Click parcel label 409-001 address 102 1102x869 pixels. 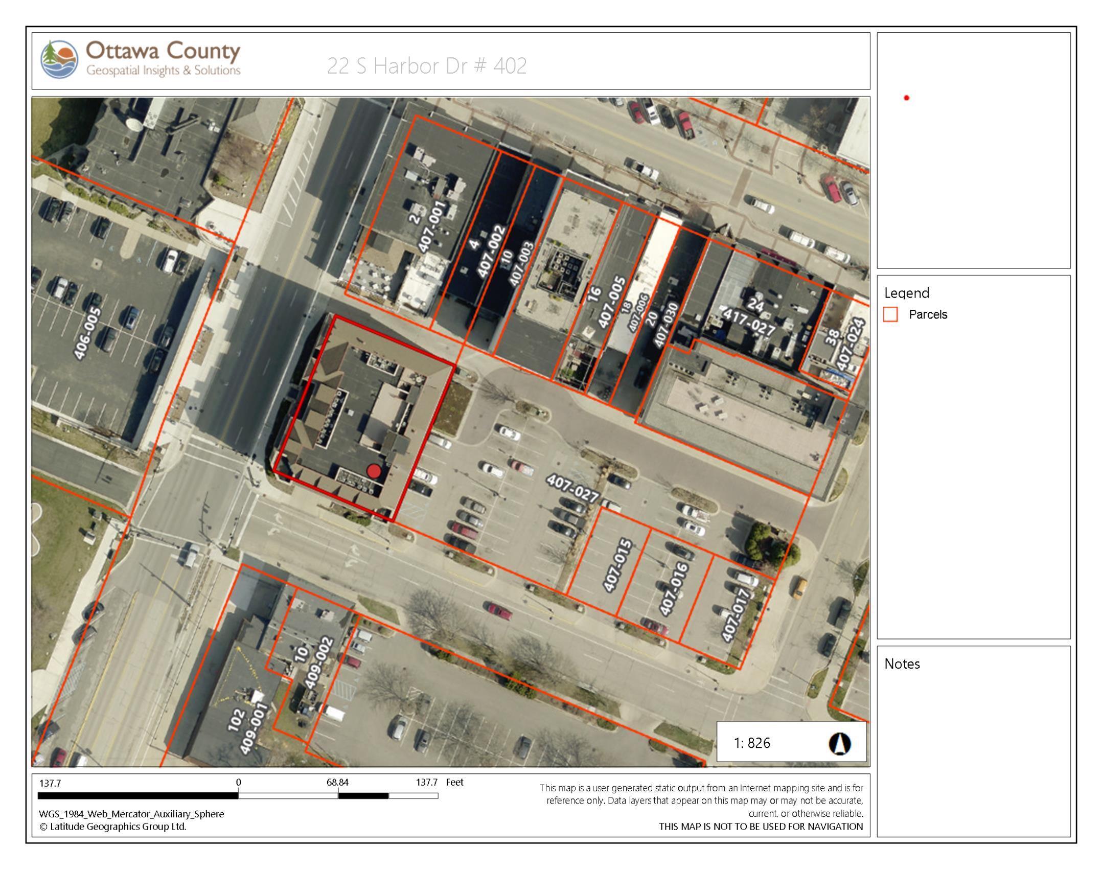click(254, 728)
